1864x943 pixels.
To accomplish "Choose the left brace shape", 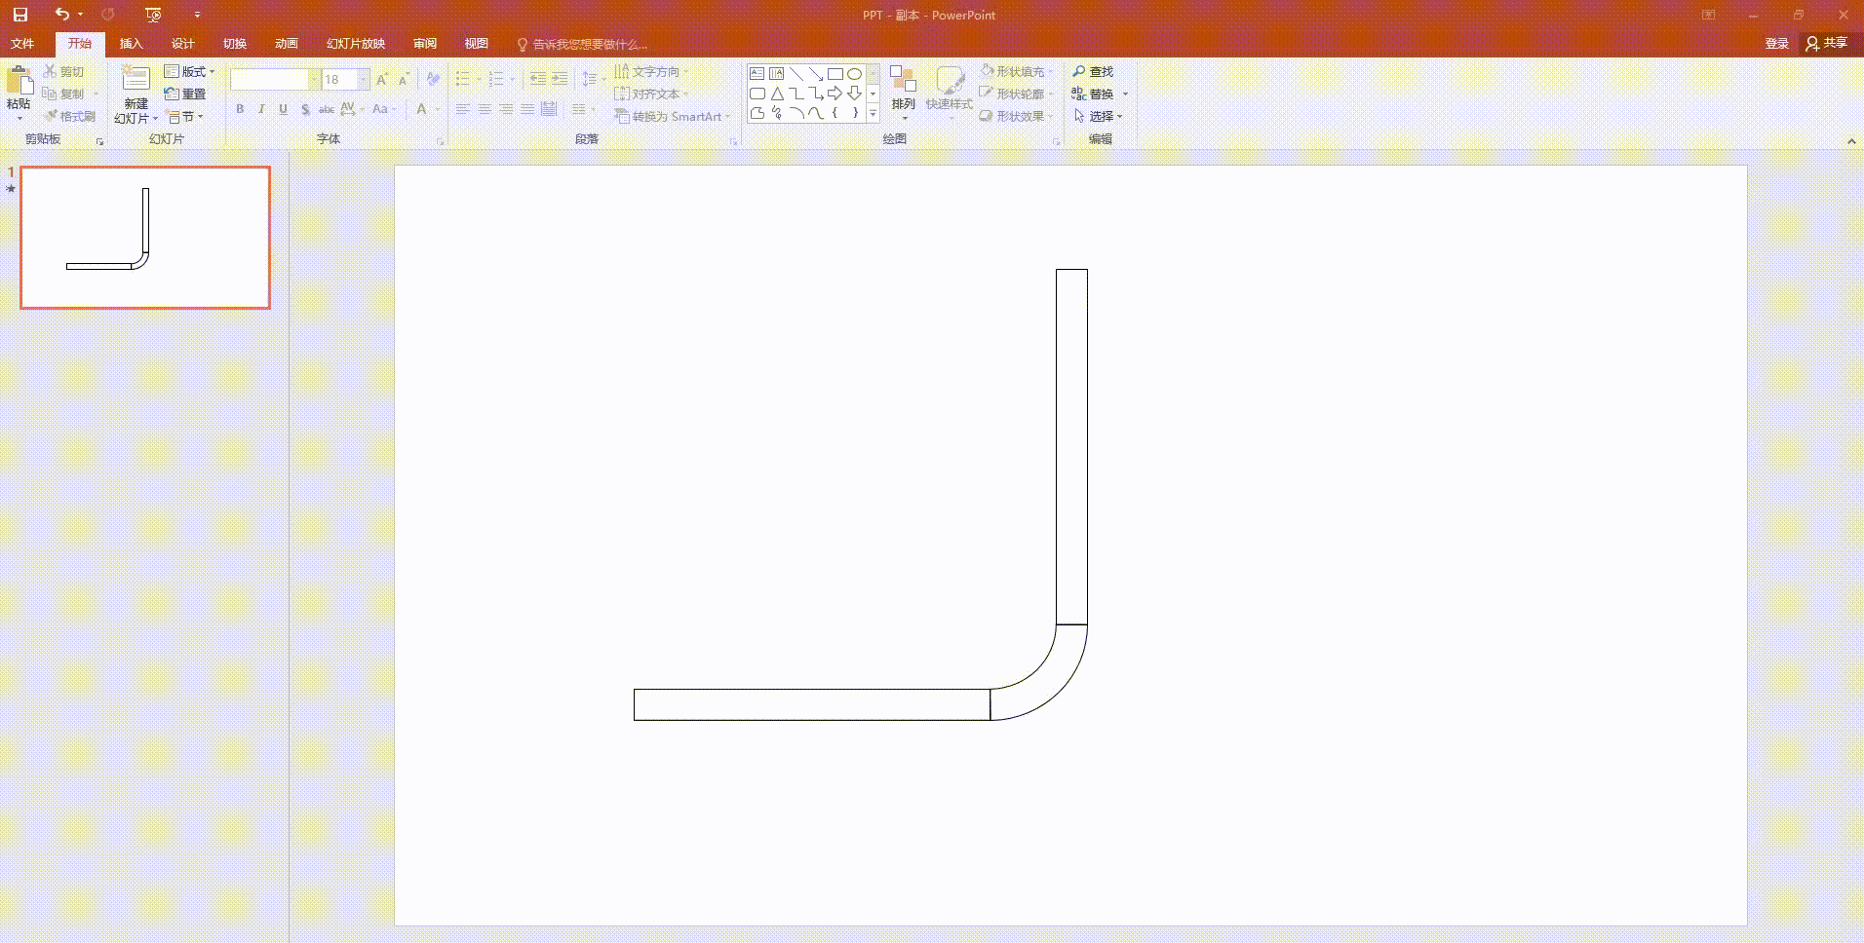I will [x=835, y=113].
